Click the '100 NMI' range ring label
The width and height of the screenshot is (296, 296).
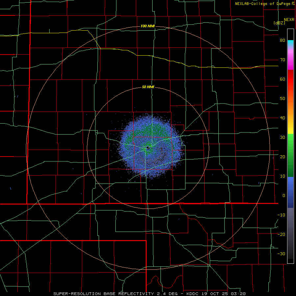tap(148, 26)
